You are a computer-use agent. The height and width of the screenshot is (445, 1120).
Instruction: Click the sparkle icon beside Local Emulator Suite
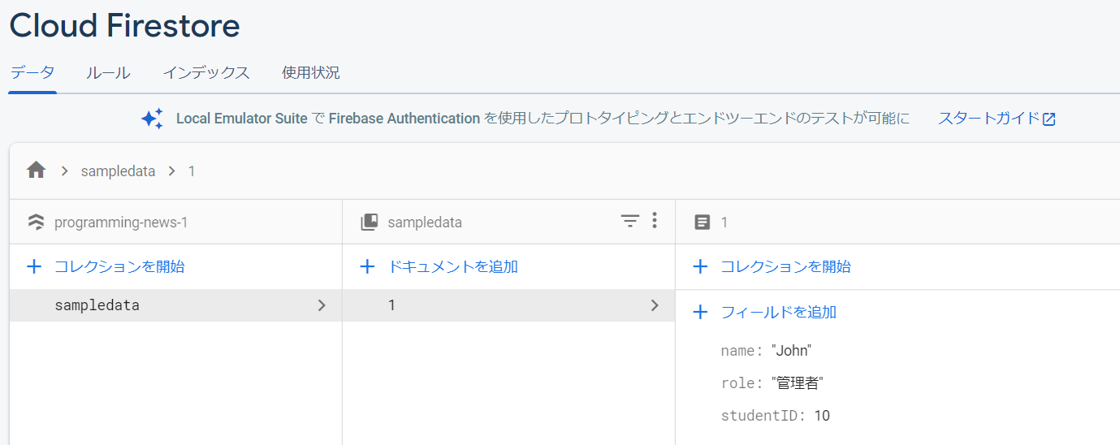[x=152, y=119]
